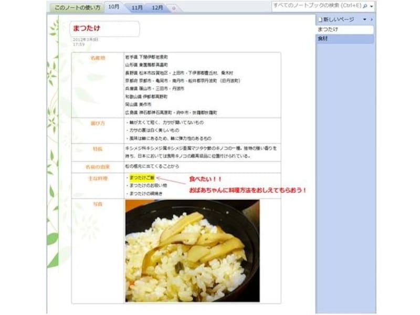Open the 新しいページ dropdown arrow
The height and width of the screenshot is (315, 420).
point(364,19)
